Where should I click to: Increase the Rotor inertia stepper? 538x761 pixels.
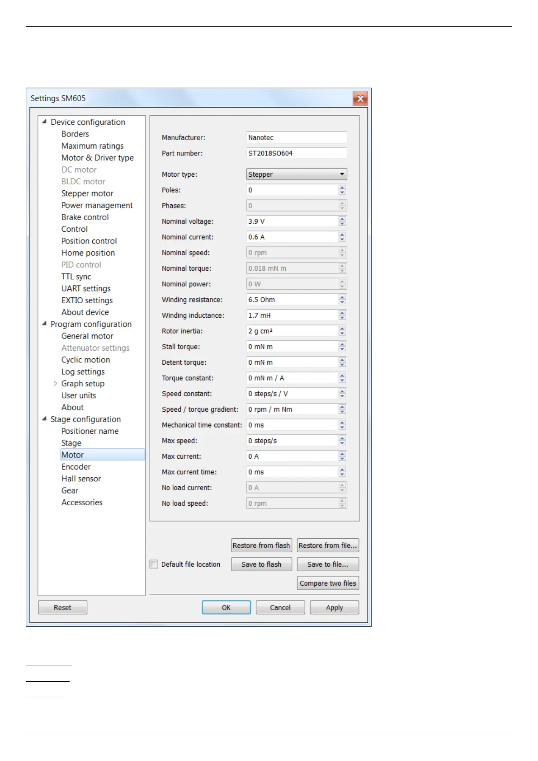pos(342,329)
